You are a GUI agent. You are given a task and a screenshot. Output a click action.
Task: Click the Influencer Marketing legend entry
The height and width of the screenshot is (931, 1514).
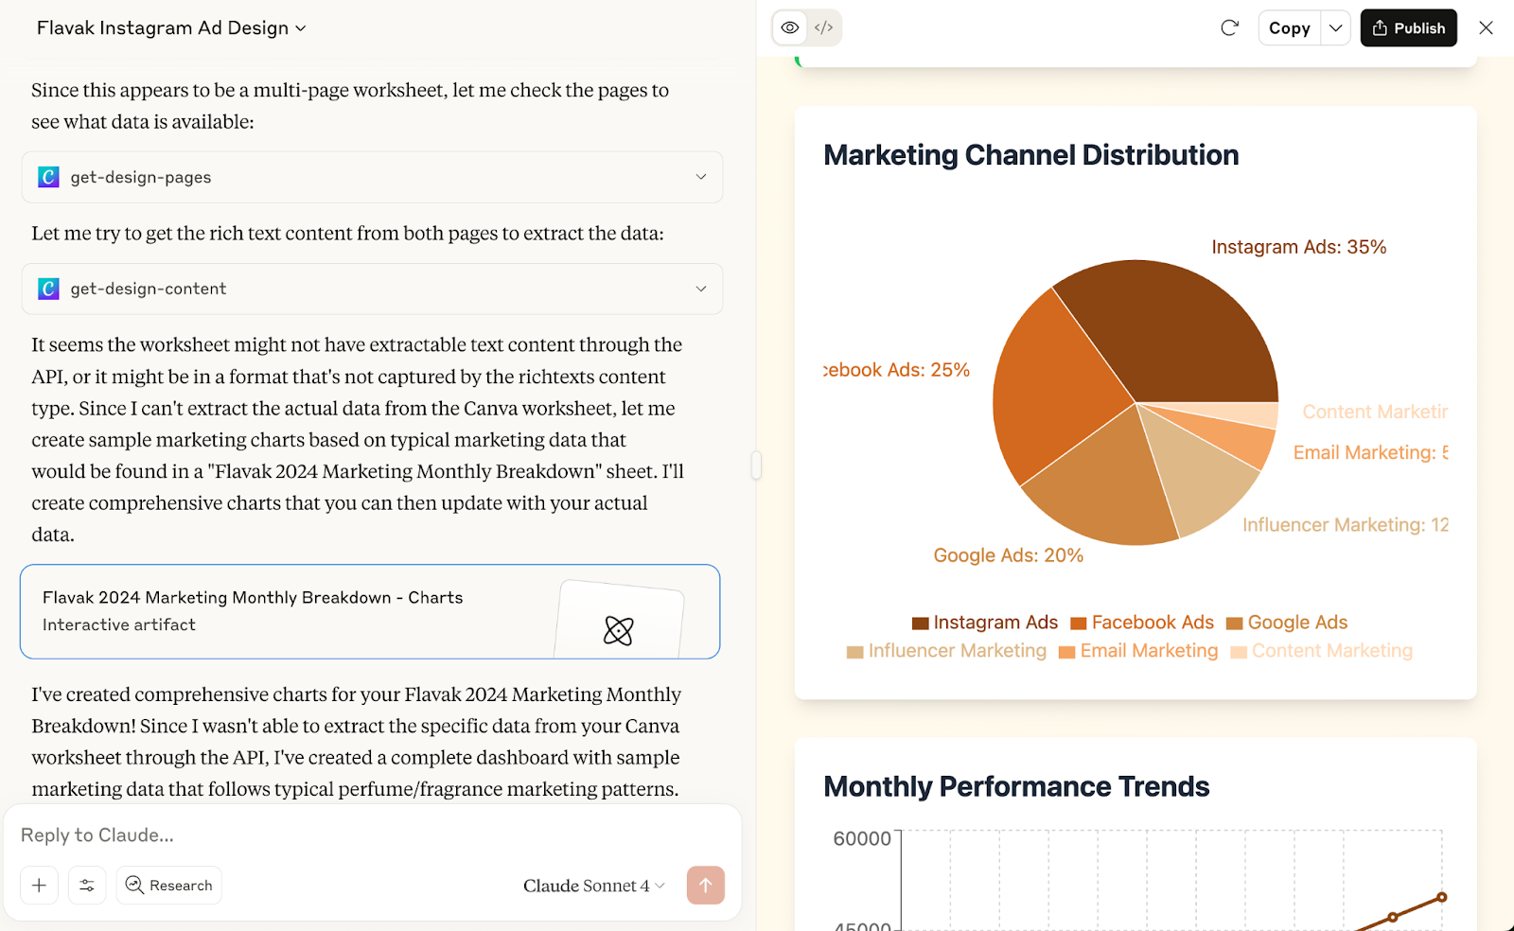click(947, 651)
